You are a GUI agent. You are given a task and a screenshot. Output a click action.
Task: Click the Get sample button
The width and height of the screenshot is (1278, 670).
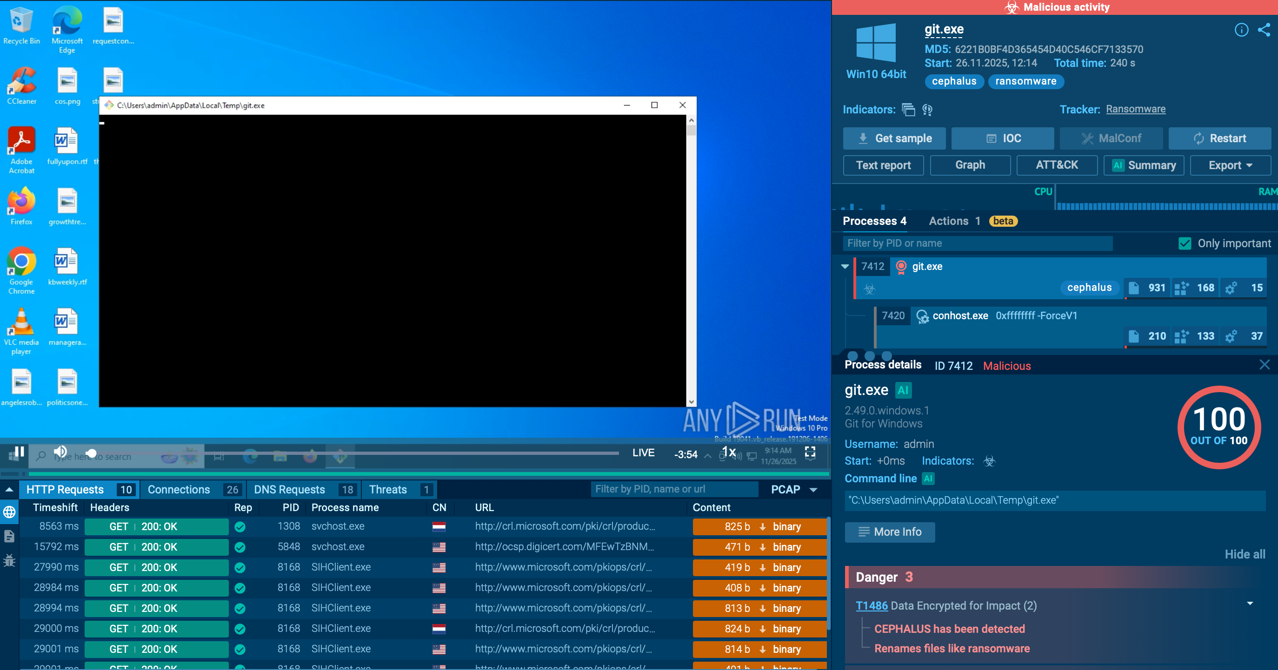894,138
